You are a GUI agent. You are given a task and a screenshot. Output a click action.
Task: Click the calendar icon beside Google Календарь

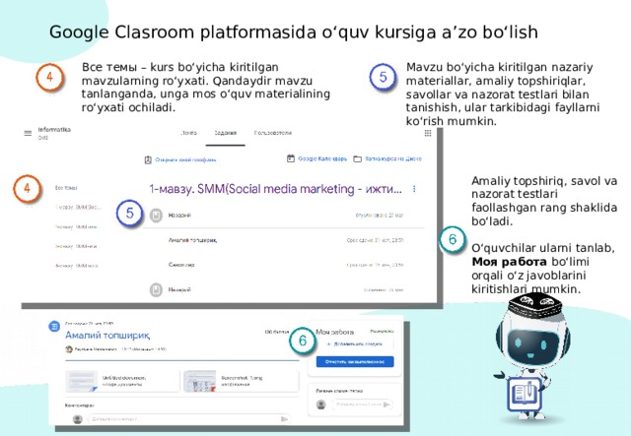pos(291,158)
